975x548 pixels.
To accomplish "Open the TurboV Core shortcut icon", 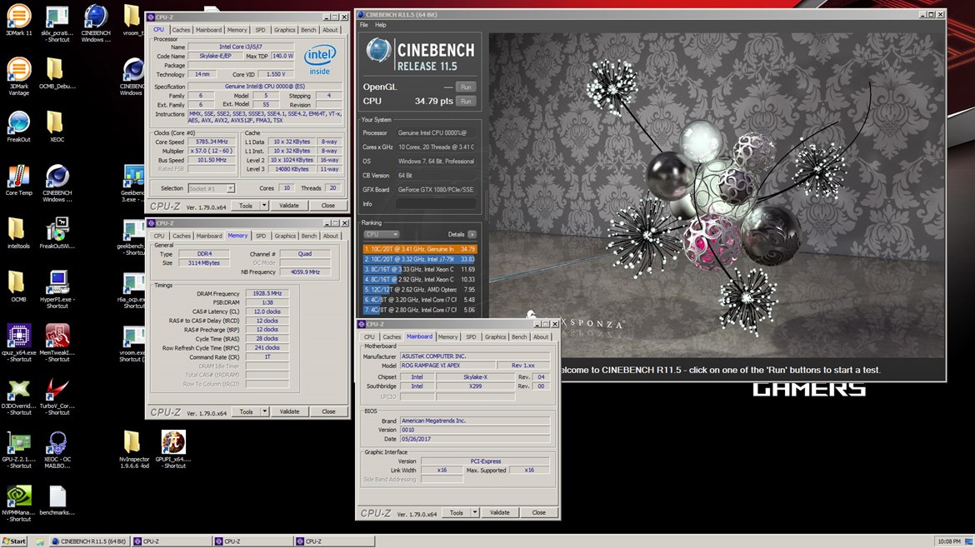I will 57,391.
